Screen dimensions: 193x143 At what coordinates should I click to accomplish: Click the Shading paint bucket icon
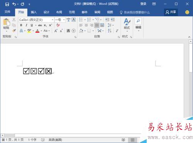pos(81,31)
